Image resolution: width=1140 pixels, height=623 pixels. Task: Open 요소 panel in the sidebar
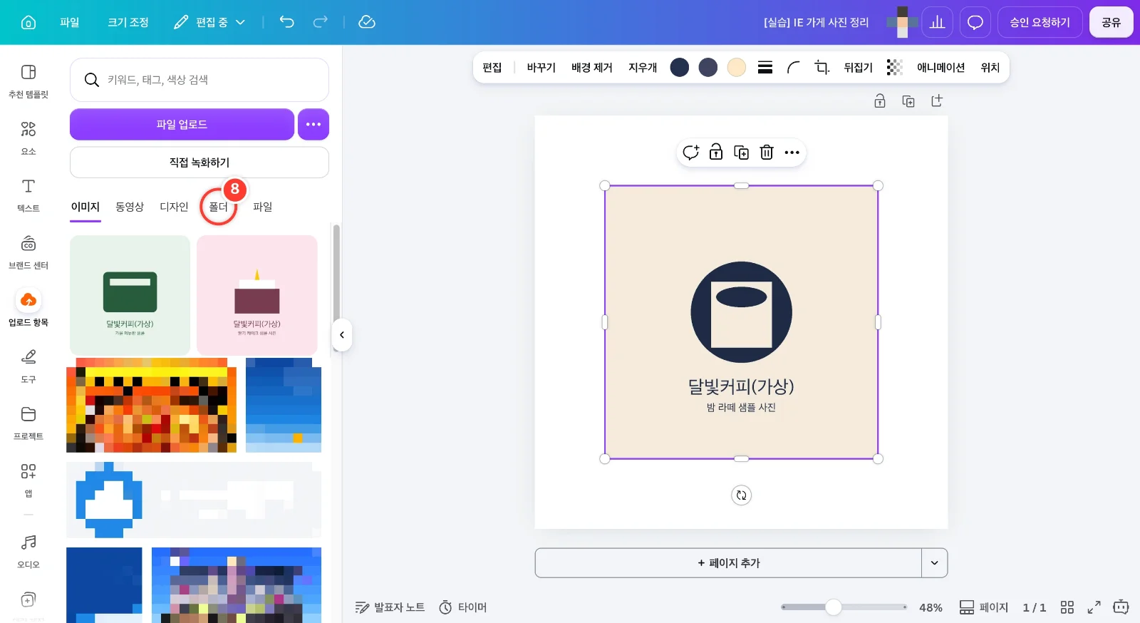pos(28,138)
